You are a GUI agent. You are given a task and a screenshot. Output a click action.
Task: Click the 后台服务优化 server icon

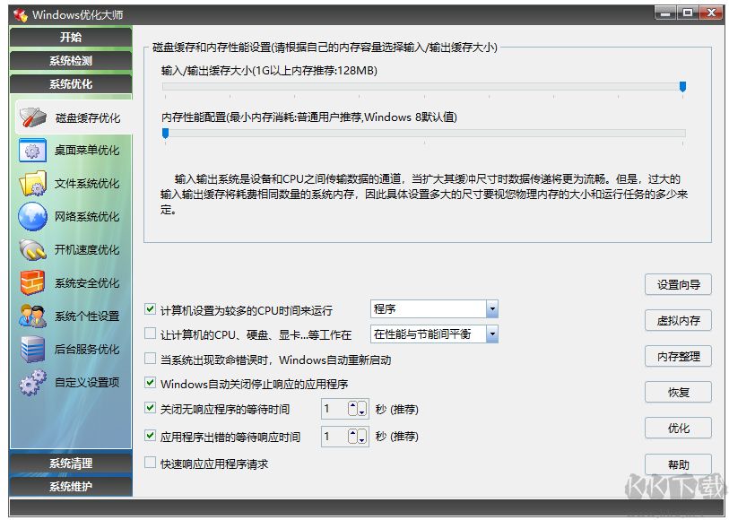coord(32,349)
